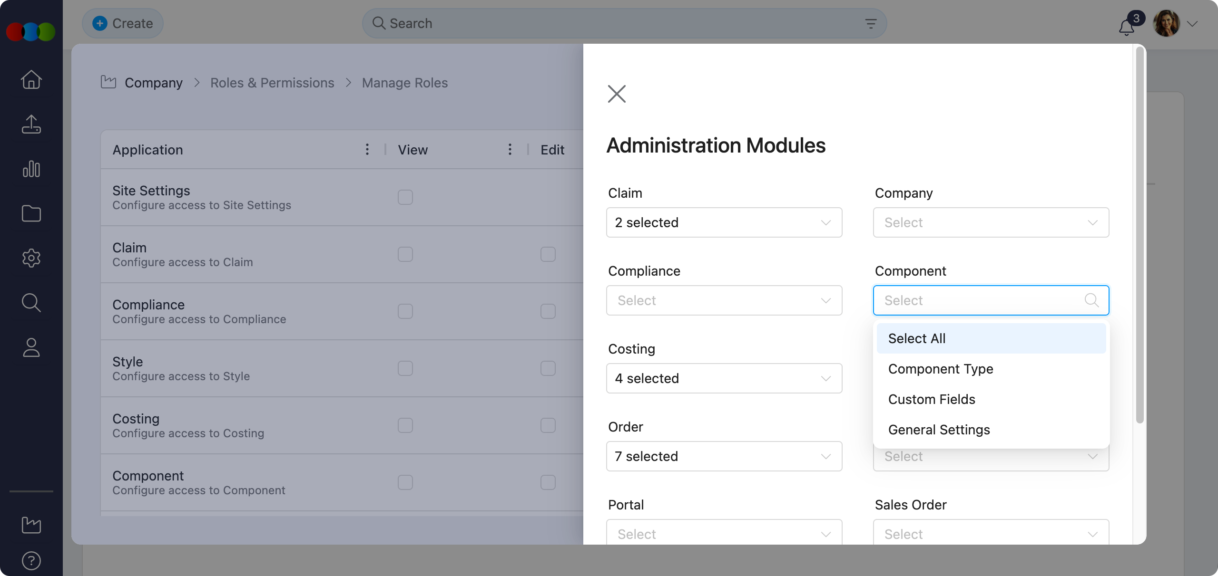Check the View checkbox for Compliance
This screenshot has height=576, width=1218.
click(x=405, y=311)
